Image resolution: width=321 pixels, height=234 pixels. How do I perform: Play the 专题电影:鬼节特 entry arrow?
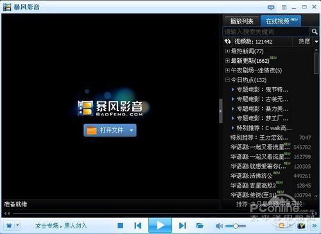(233, 89)
